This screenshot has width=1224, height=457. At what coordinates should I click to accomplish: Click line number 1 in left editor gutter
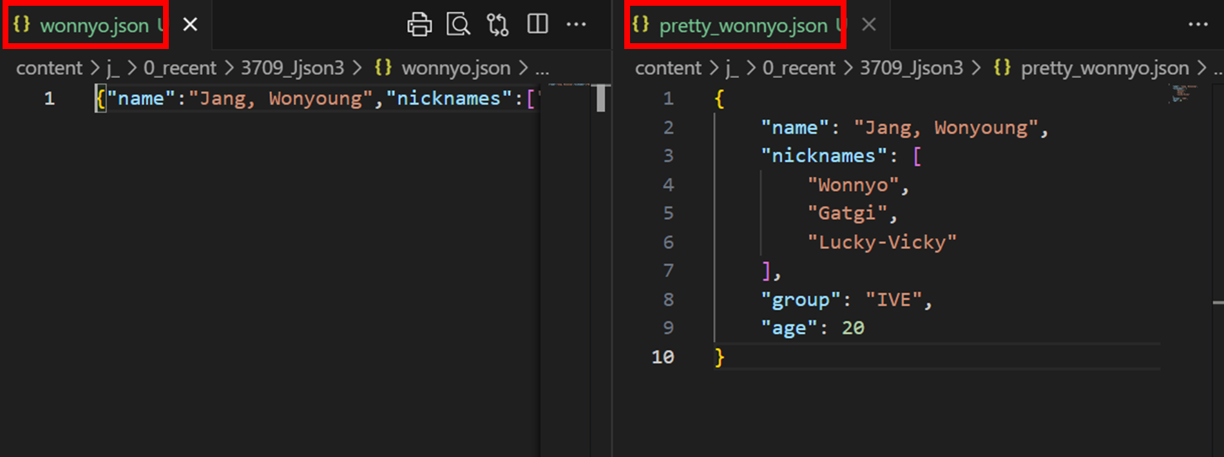point(50,99)
